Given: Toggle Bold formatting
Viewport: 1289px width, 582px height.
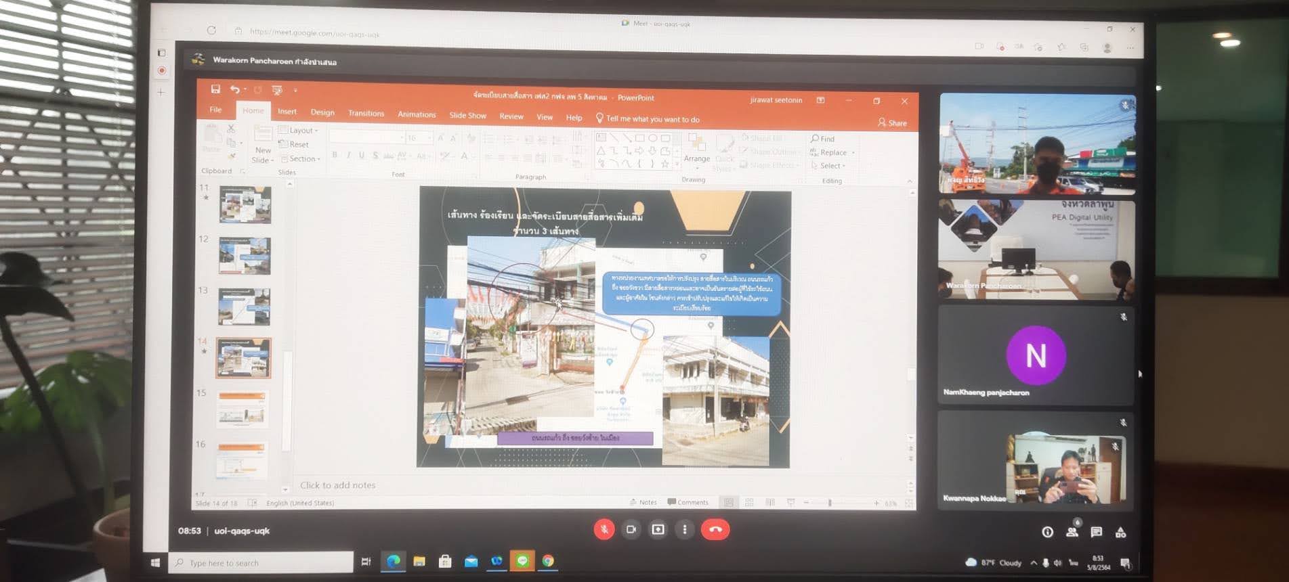Looking at the screenshot, I should pyautogui.click(x=335, y=155).
